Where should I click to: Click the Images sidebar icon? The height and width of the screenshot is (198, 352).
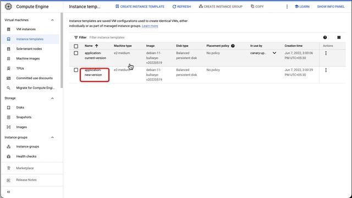tap(9, 127)
